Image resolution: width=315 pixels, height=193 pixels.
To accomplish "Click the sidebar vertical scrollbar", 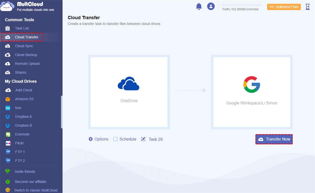I will [62, 112].
